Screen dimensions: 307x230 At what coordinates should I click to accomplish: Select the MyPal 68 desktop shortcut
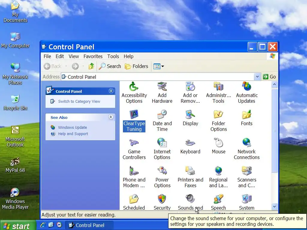pos(15,165)
